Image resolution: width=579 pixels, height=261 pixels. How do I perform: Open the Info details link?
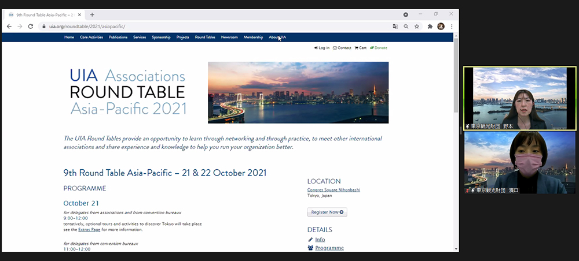(x=320, y=240)
